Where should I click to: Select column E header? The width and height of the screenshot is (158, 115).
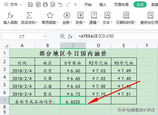[124, 46]
